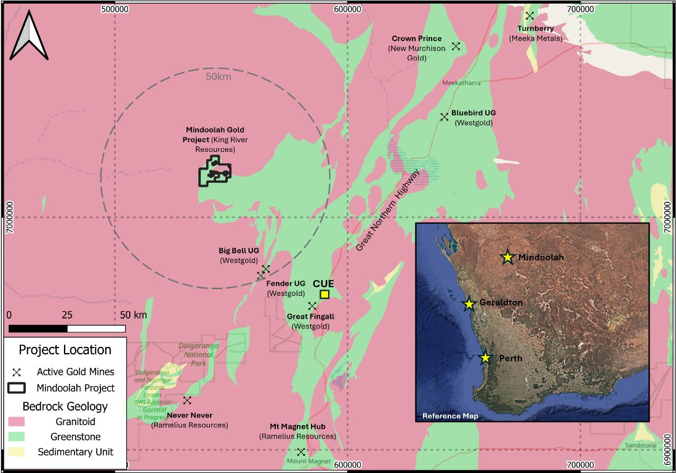The width and height of the screenshot is (676, 473).
Task: Click the Mindoolah Project tenement outline on map
Action: pos(215,172)
